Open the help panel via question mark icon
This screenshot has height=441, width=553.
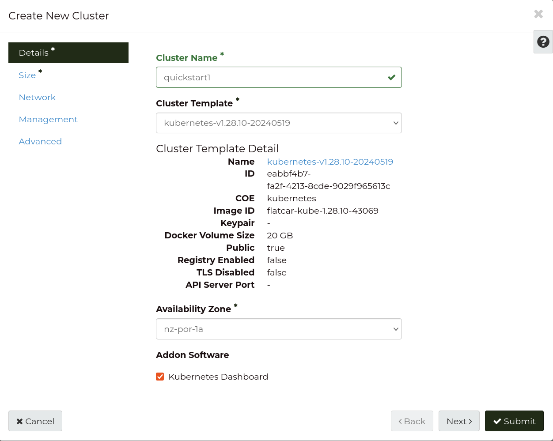tap(543, 41)
